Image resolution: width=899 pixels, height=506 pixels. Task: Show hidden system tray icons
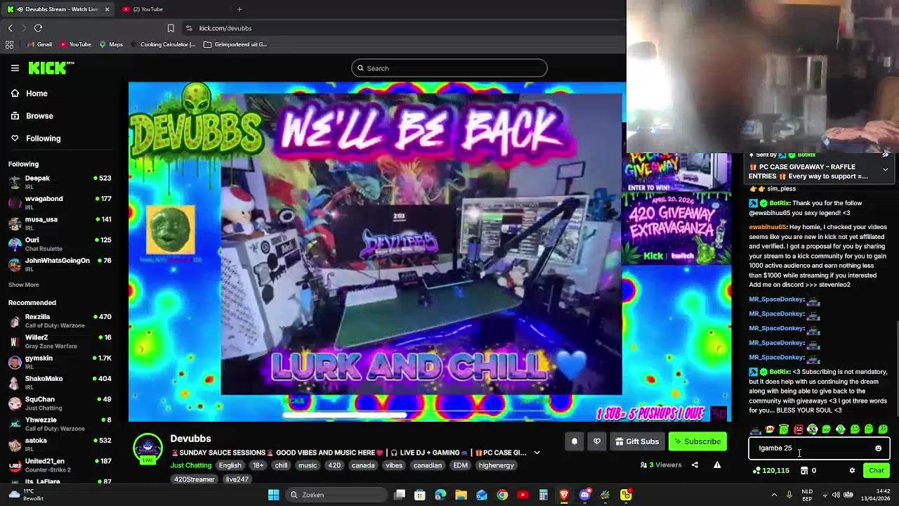pos(775,495)
